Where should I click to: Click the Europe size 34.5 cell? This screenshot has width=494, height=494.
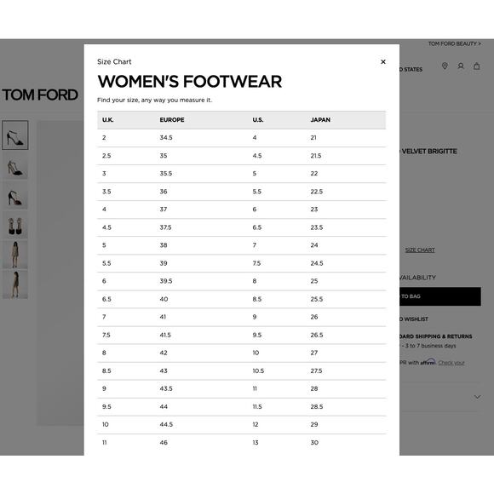pos(166,138)
